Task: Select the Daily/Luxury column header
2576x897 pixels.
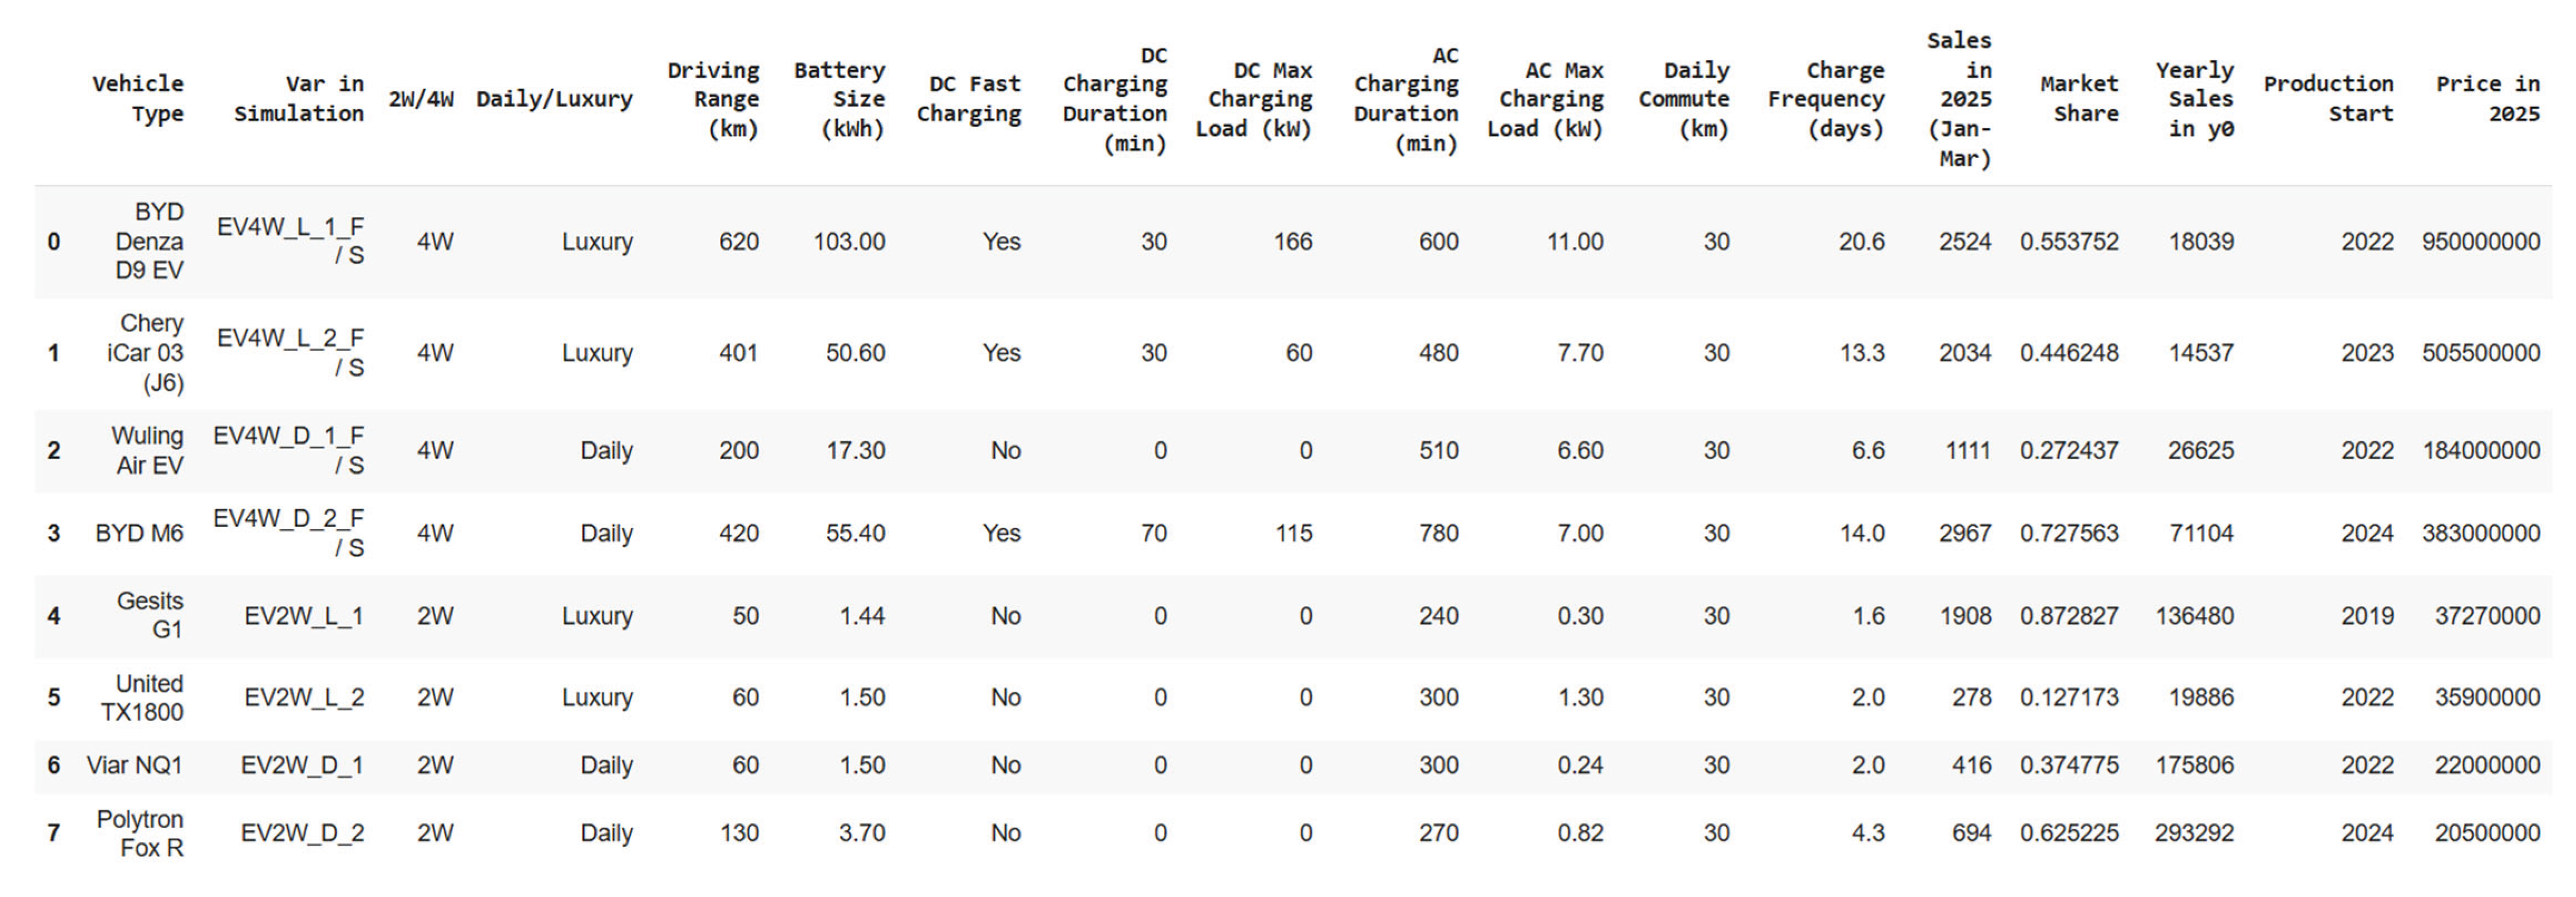Action: click(x=554, y=98)
